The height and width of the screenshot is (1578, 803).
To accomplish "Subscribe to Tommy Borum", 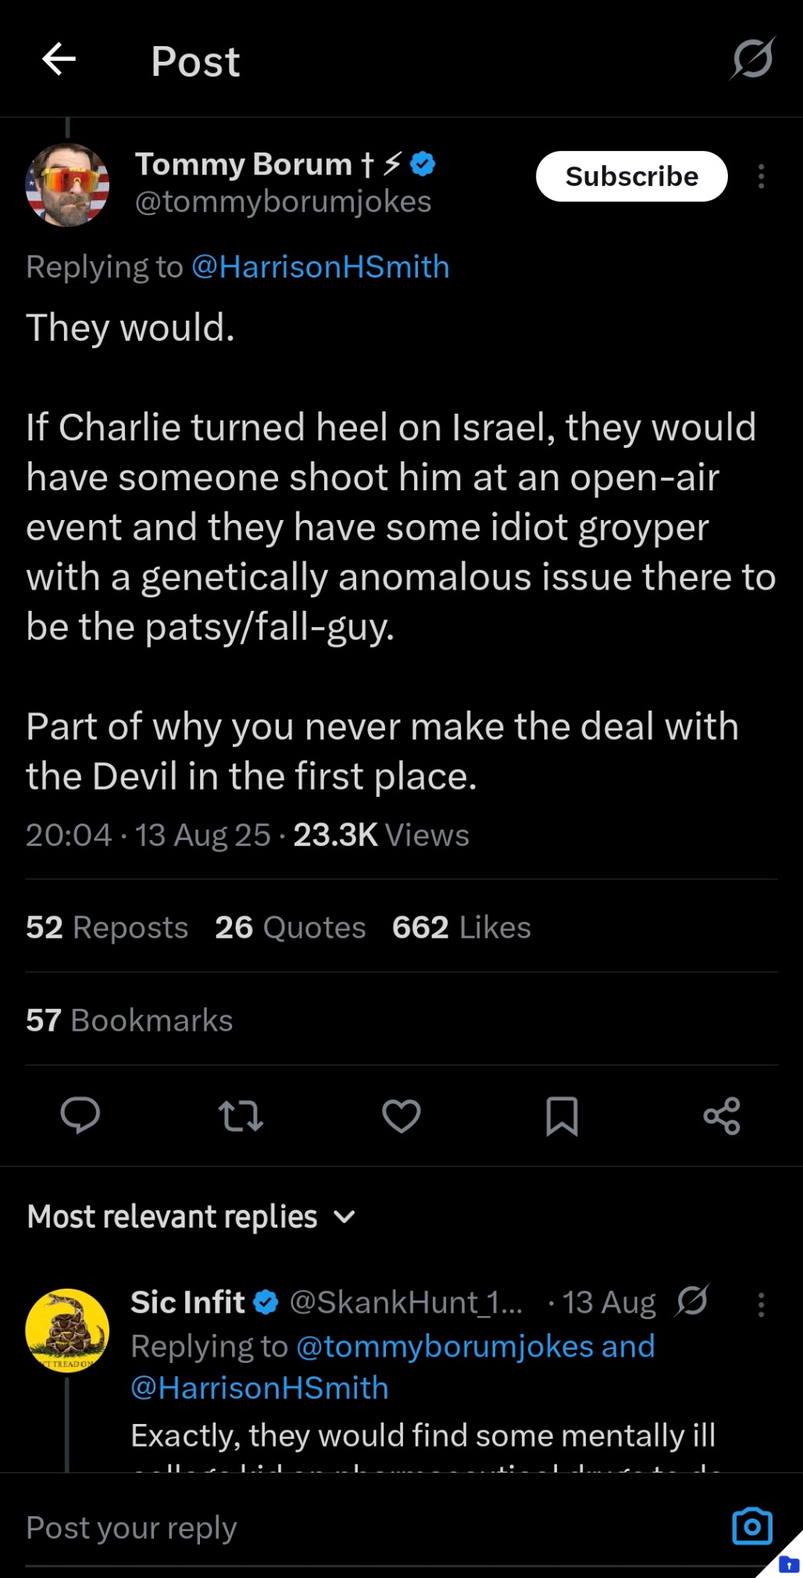I will 631,177.
